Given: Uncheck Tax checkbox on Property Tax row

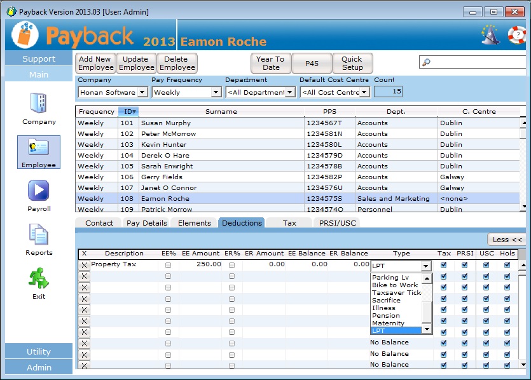Looking at the screenshot, I should click(444, 265).
